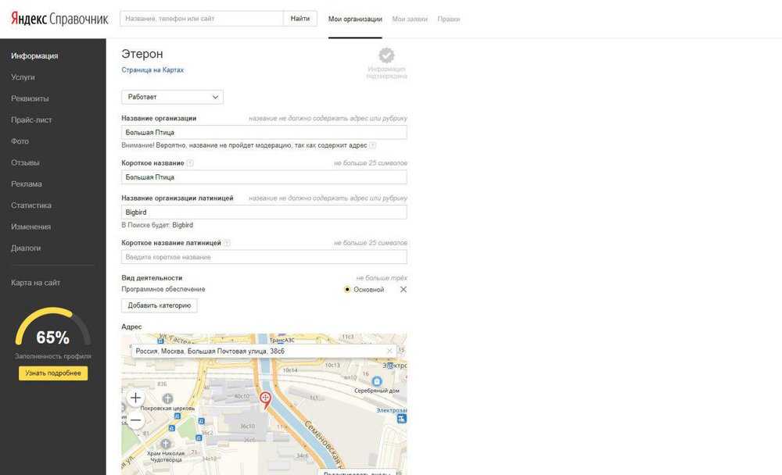This screenshot has height=475, width=782.
Task: Click the Короткое название латиницей input field
Action: (264, 257)
